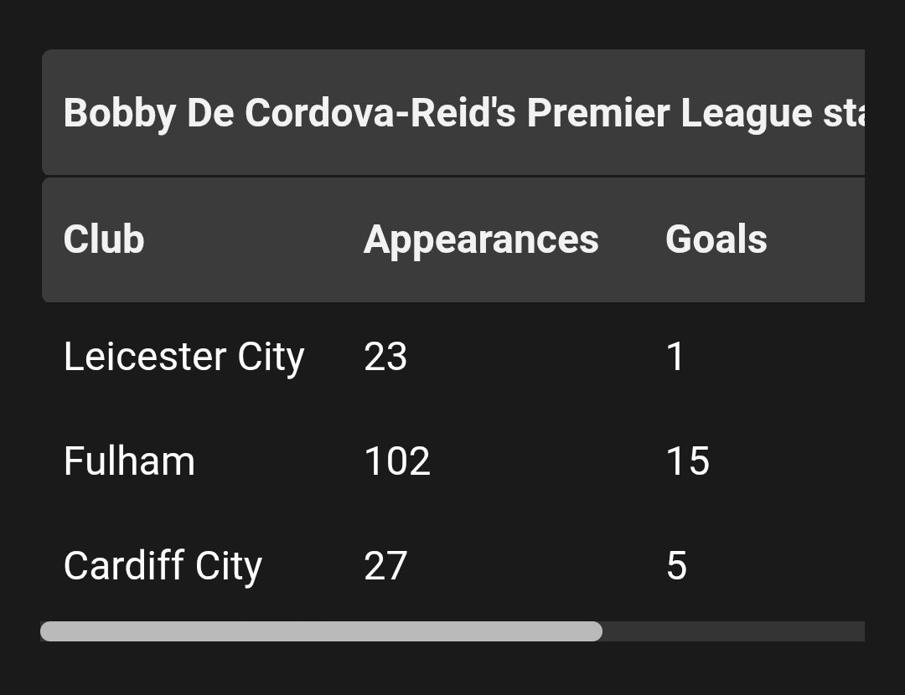Viewport: 905px width, 695px height.
Task: Click Cardiff City's 27 appearances value
Action: pyautogui.click(x=385, y=566)
